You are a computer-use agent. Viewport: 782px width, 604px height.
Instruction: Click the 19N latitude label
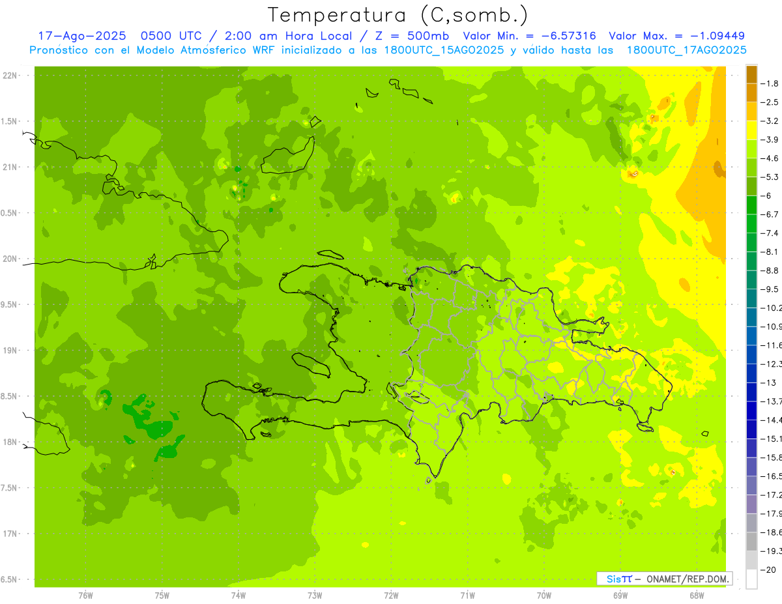[10, 351]
